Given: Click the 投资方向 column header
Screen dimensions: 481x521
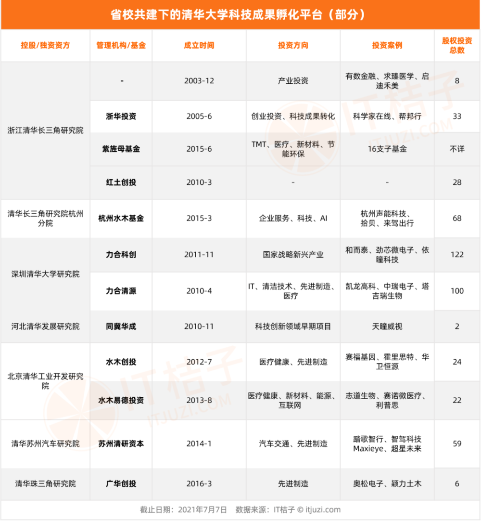Looking at the screenshot, I should (292, 46).
